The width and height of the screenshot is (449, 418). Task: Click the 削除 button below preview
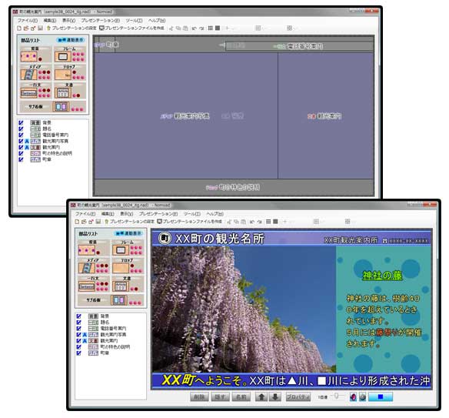(199, 396)
